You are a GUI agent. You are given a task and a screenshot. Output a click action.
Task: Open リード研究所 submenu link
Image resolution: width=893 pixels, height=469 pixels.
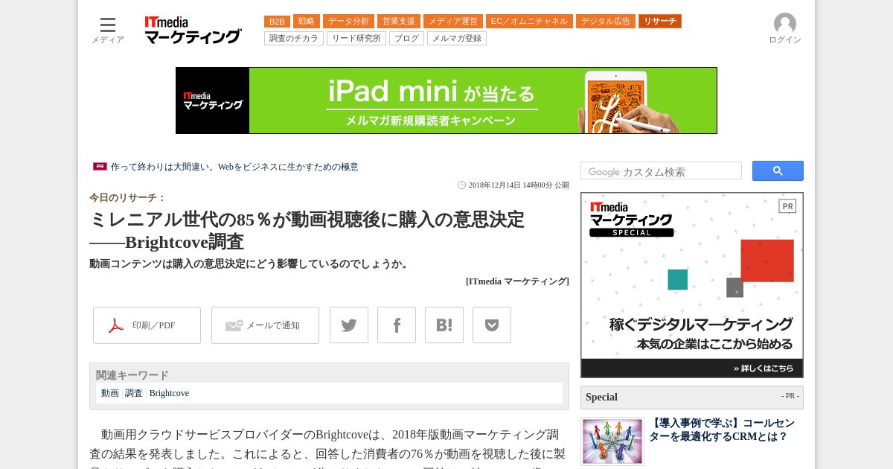(356, 38)
